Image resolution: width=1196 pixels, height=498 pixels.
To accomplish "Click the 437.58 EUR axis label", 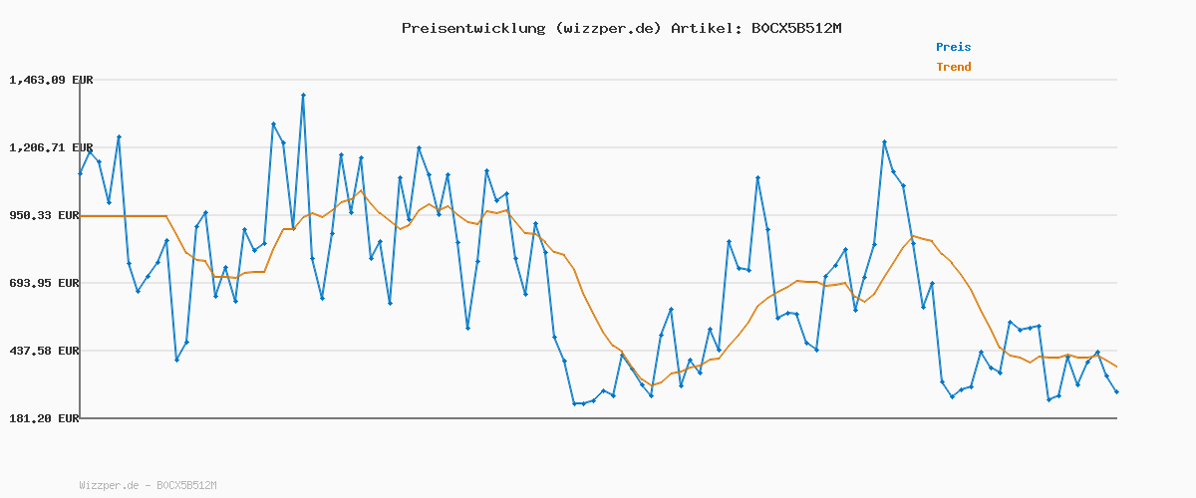I will (44, 351).
